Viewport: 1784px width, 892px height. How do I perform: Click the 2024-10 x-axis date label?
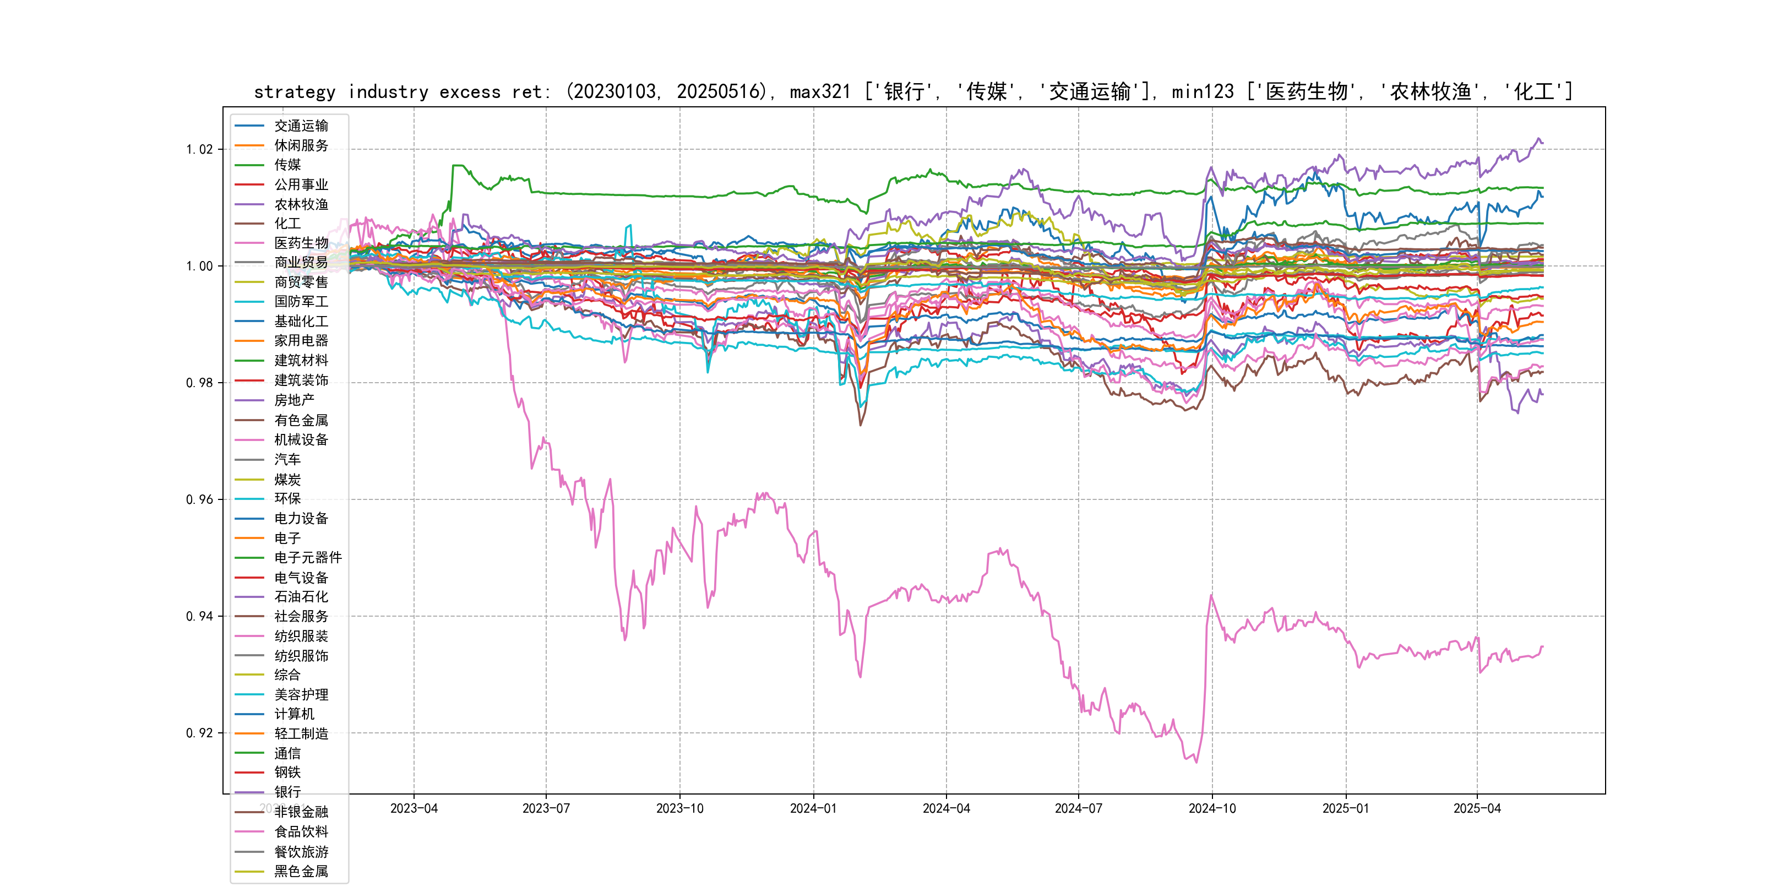[x=1212, y=808]
